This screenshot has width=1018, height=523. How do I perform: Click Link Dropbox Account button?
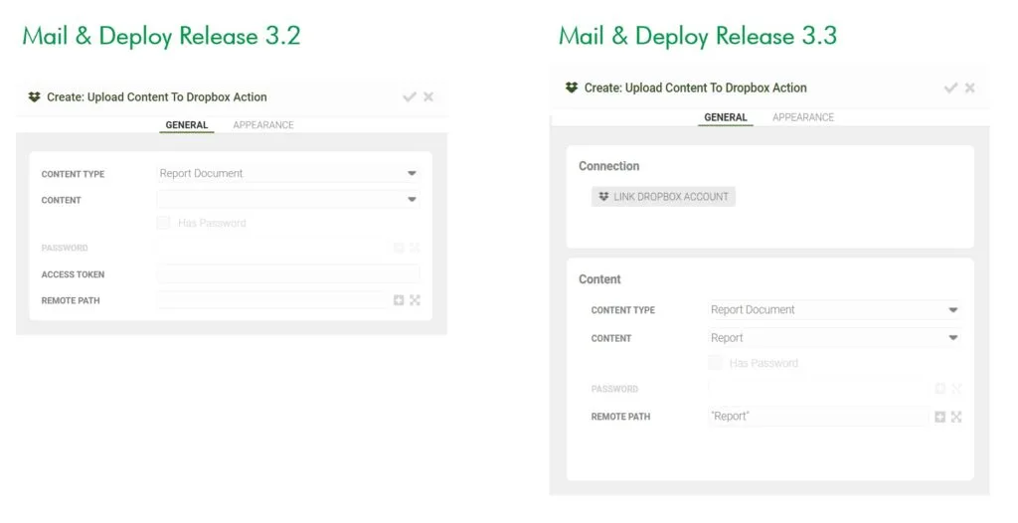[x=663, y=197]
